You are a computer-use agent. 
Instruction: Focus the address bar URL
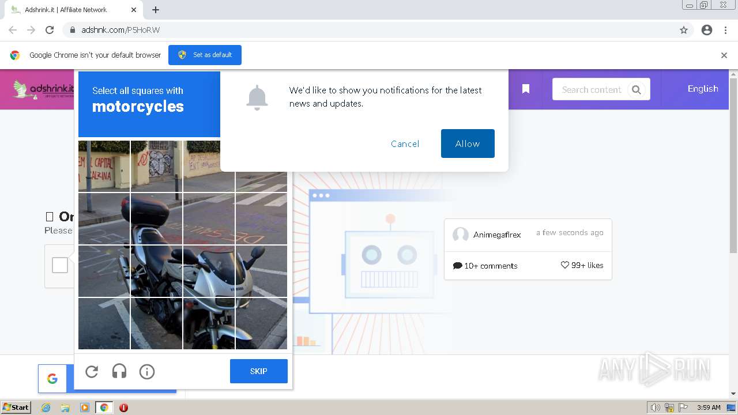click(121, 30)
